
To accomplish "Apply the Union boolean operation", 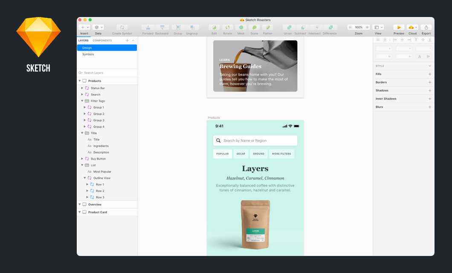I will point(289,27).
